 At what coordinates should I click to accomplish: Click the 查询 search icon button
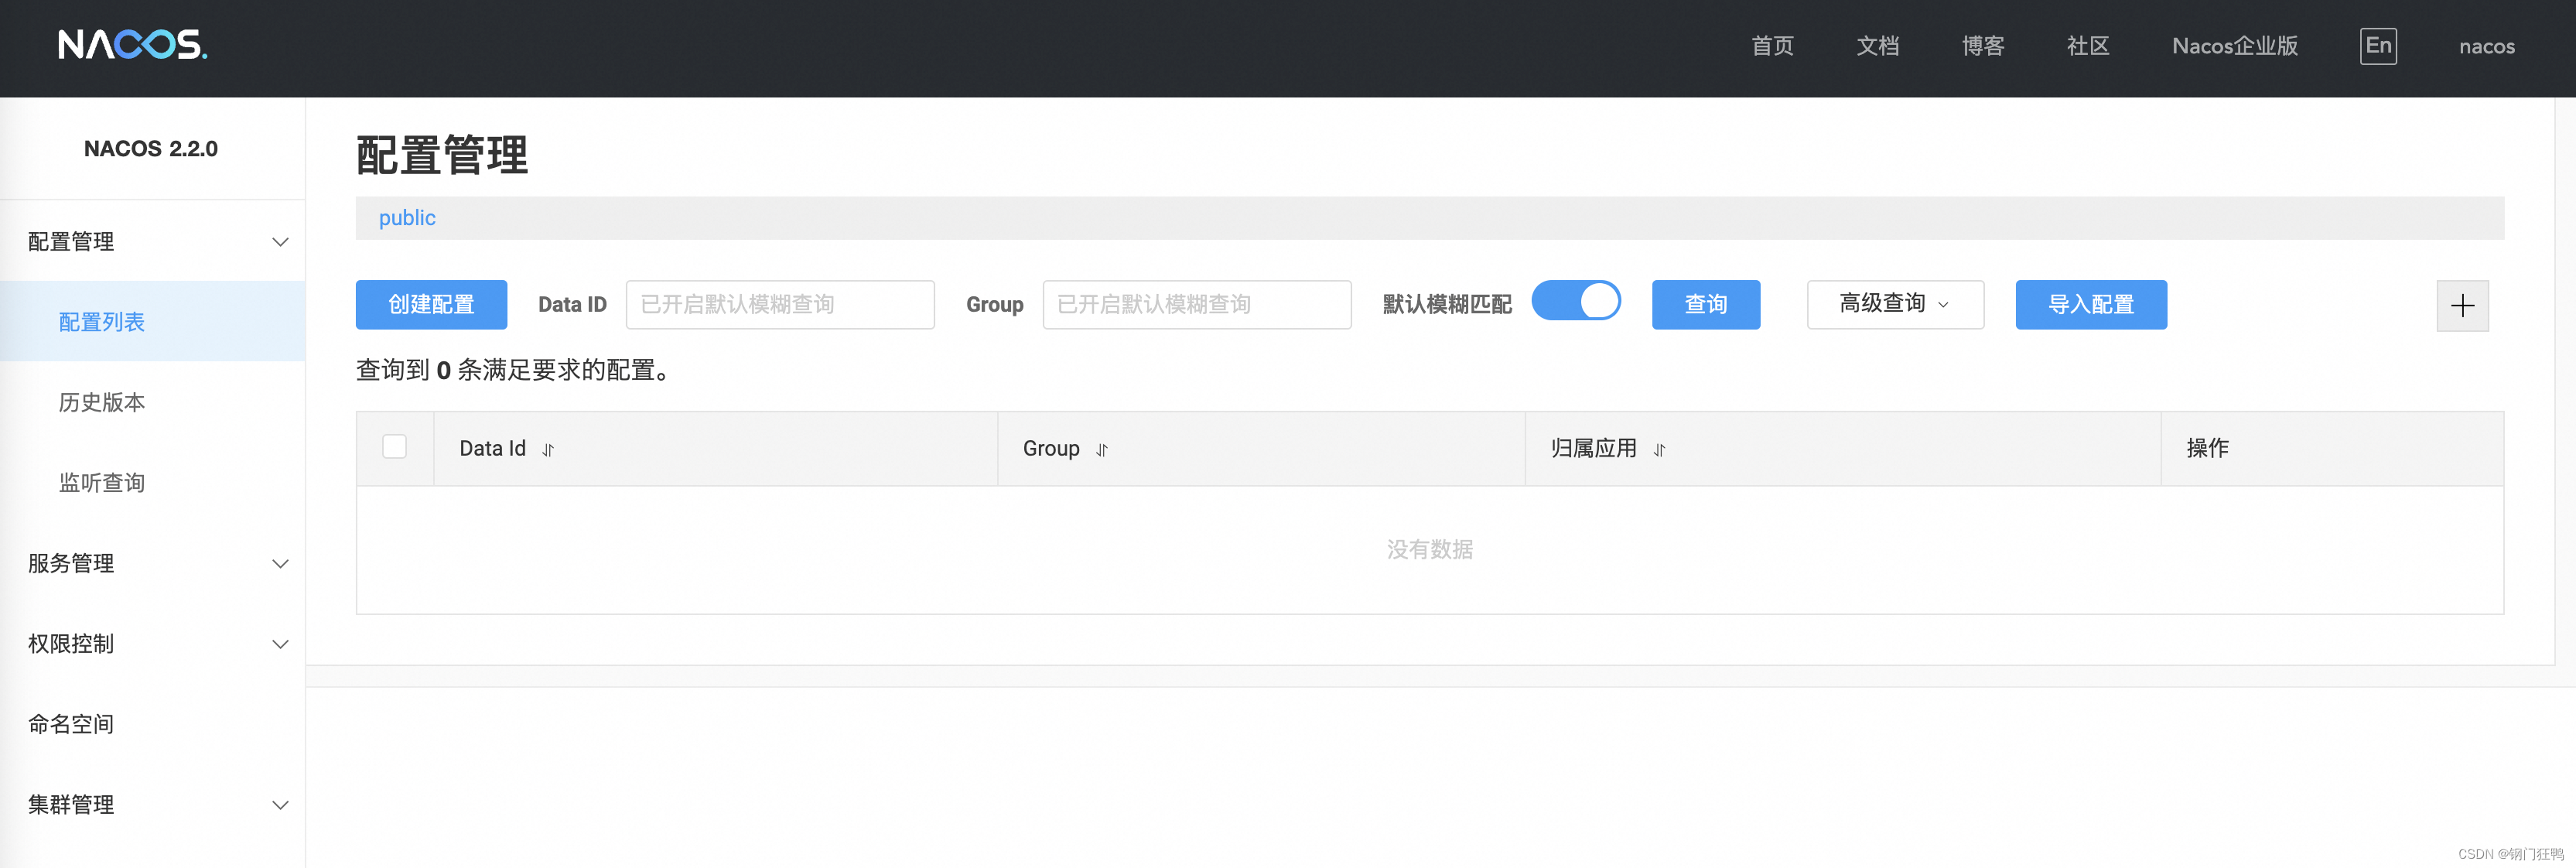pos(1705,304)
